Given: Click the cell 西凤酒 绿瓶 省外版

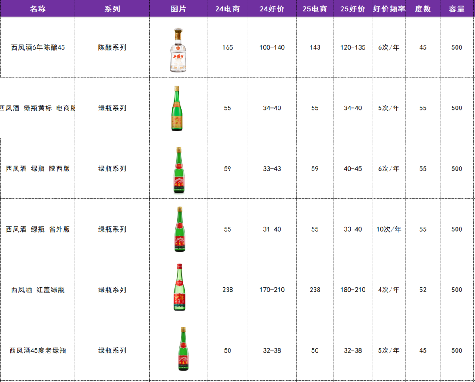Looking at the screenshot, I should (x=38, y=229).
